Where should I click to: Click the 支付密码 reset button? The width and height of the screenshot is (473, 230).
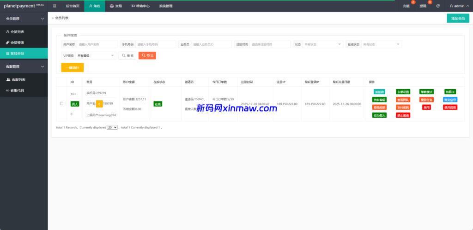click(403, 107)
